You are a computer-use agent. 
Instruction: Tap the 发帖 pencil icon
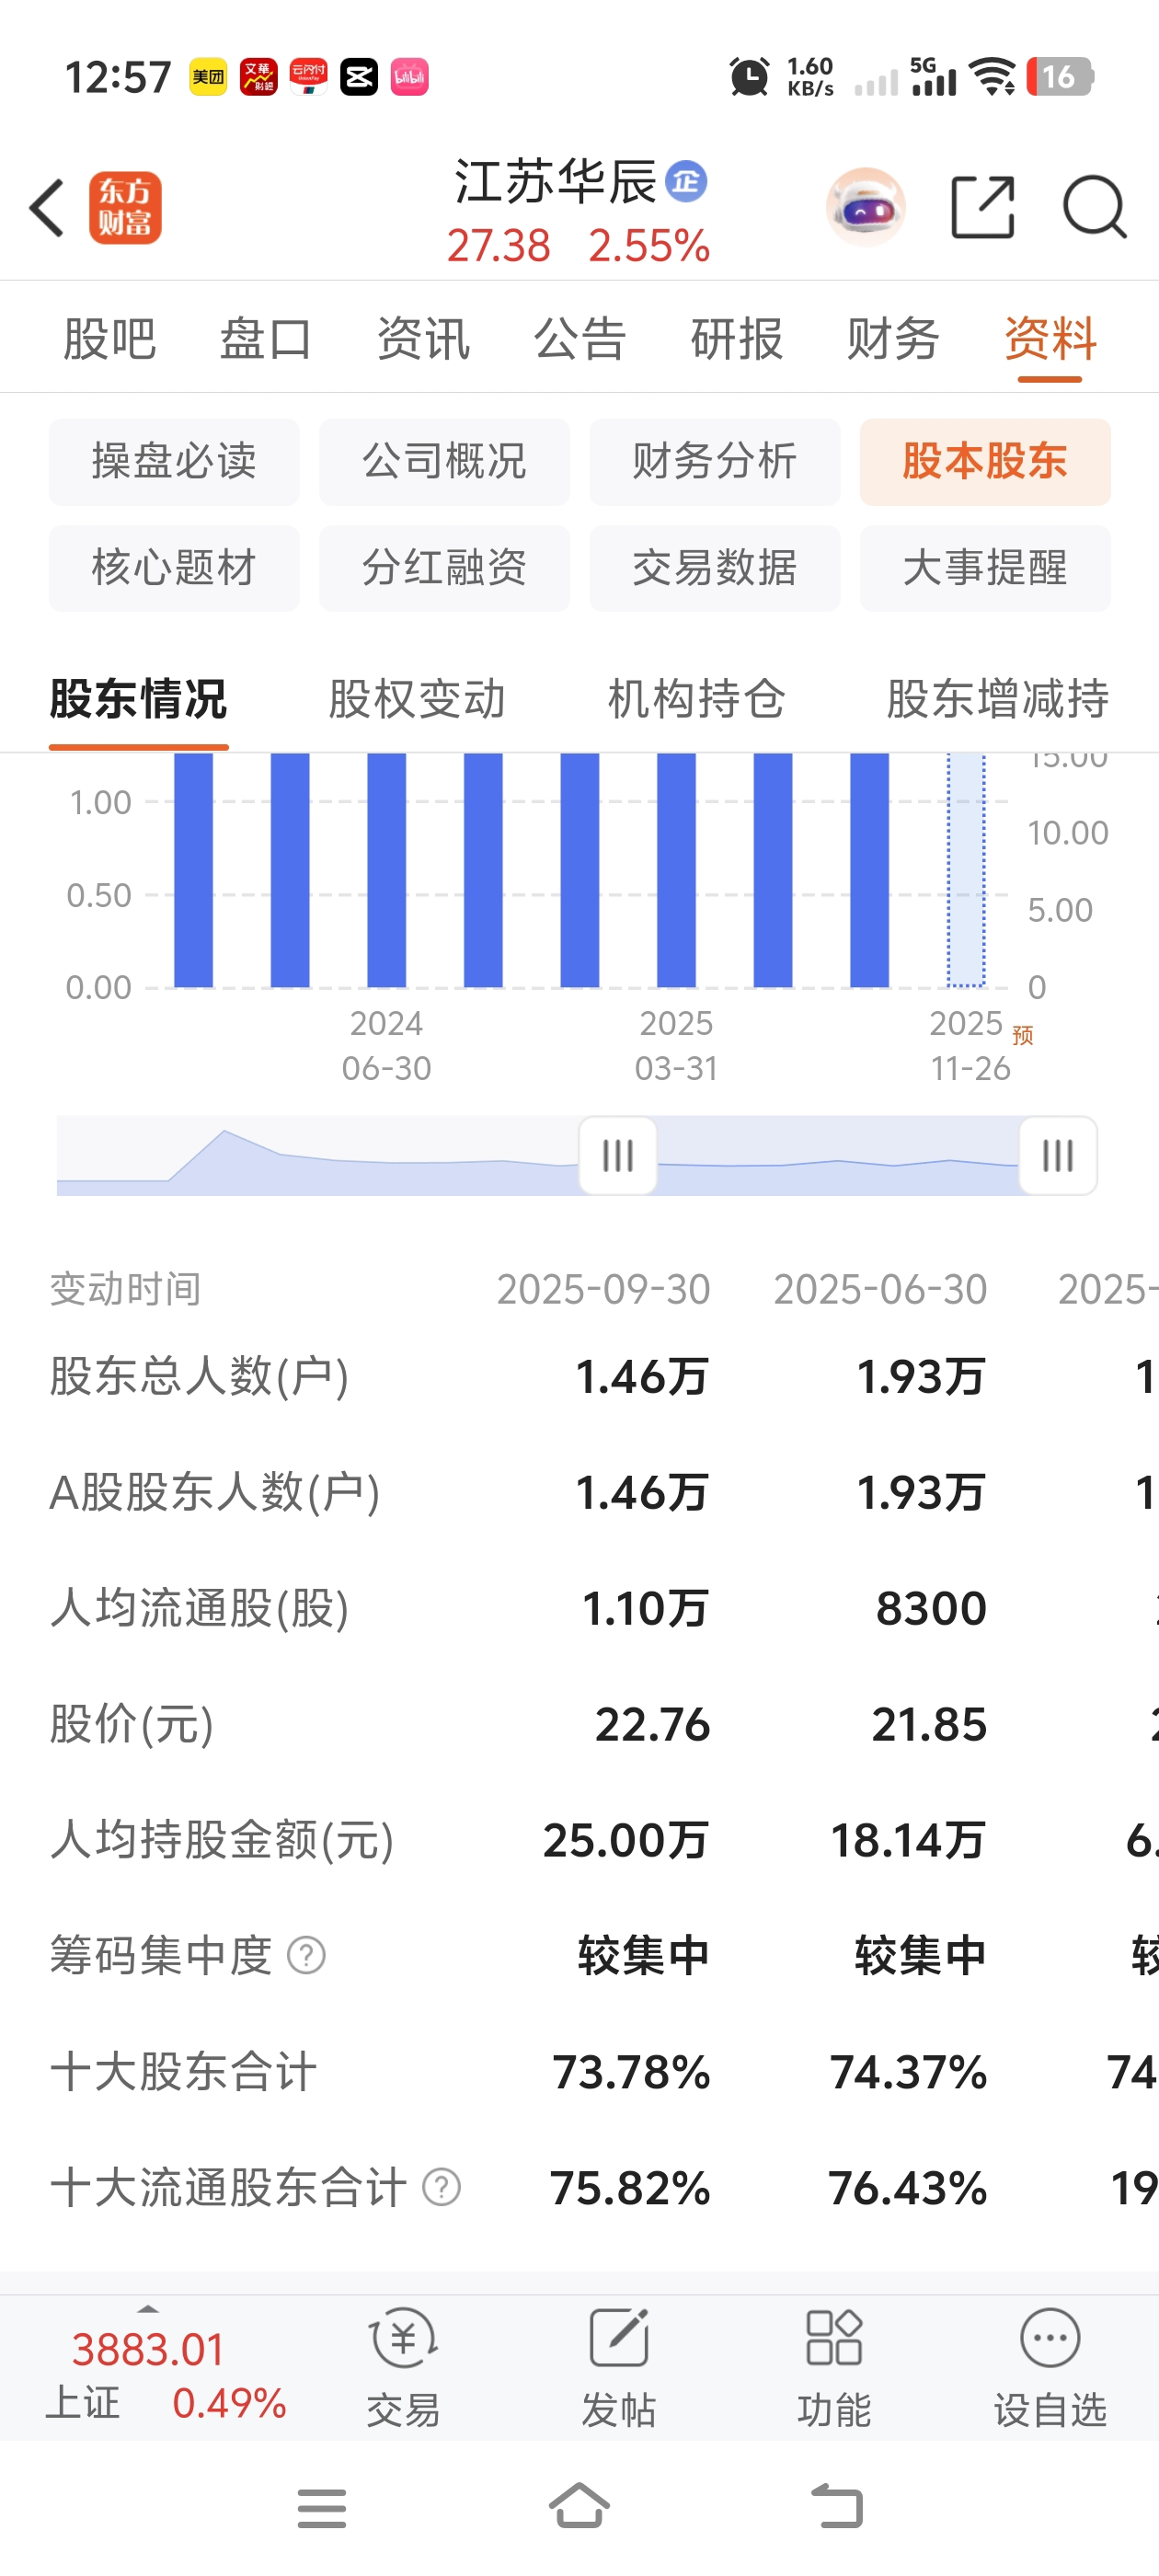619,2338
